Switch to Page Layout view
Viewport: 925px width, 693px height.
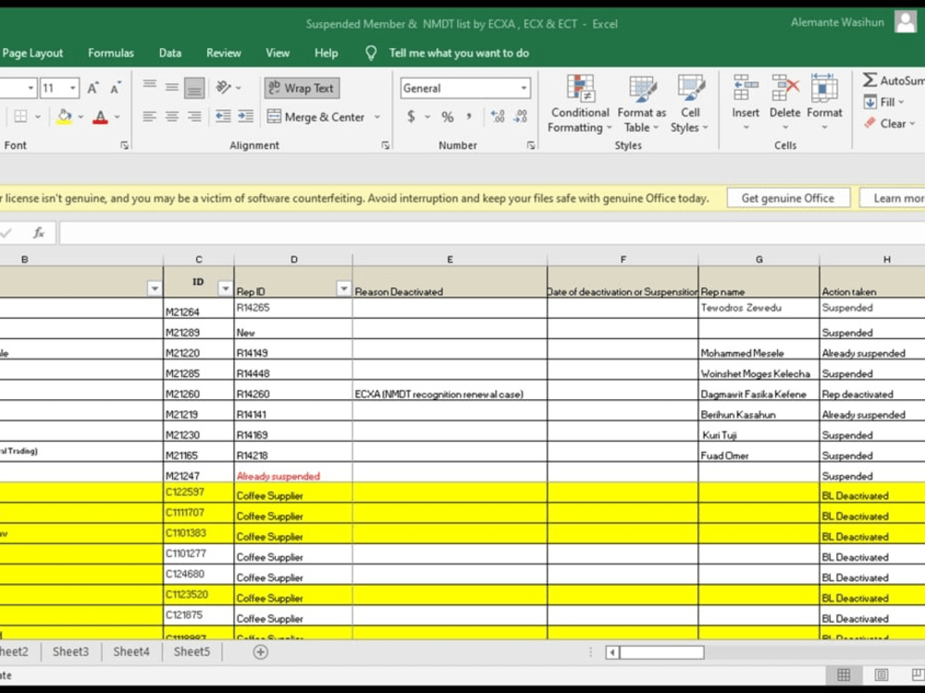click(x=881, y=675)
